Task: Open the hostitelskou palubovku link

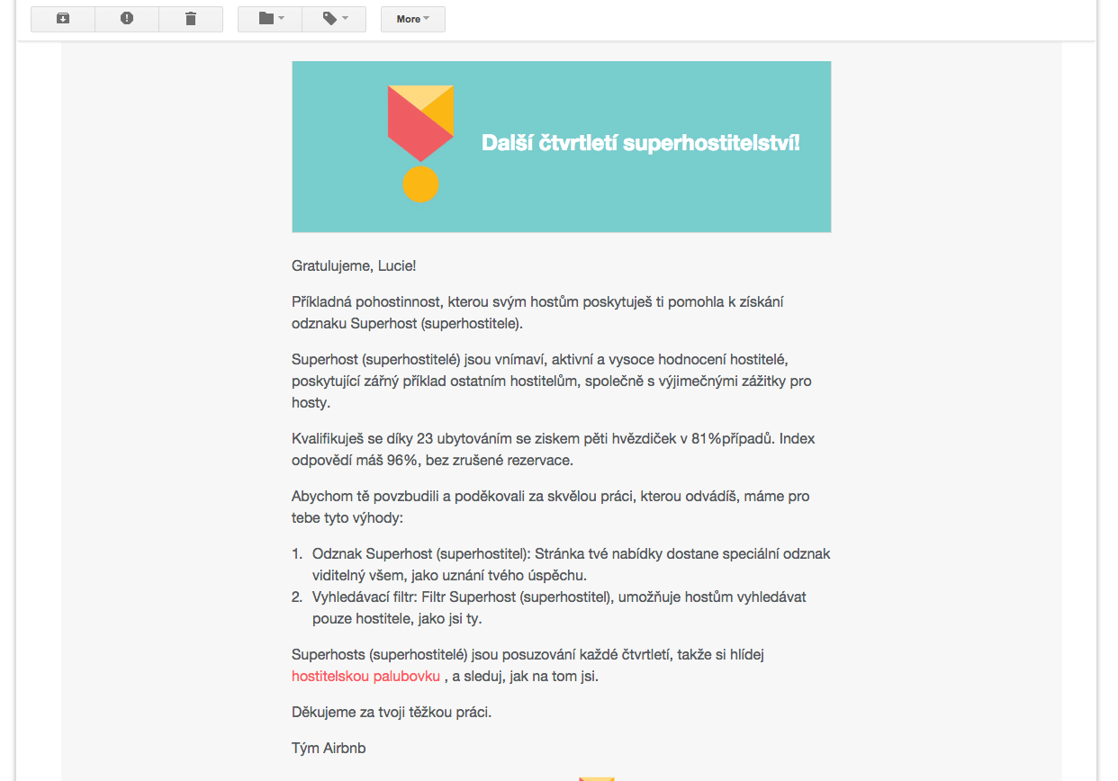Action: tap(365, 677)
